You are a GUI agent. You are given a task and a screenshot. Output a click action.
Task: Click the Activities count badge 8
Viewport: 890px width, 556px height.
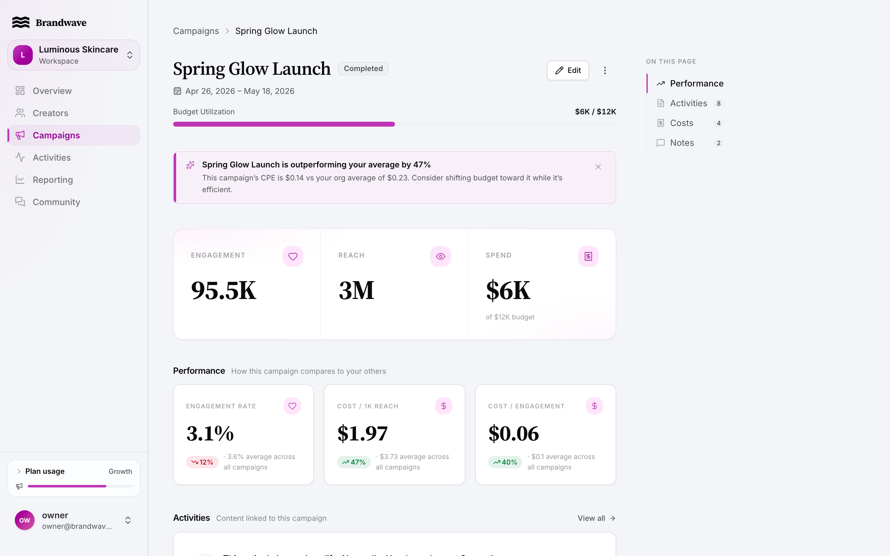[718, 103]
